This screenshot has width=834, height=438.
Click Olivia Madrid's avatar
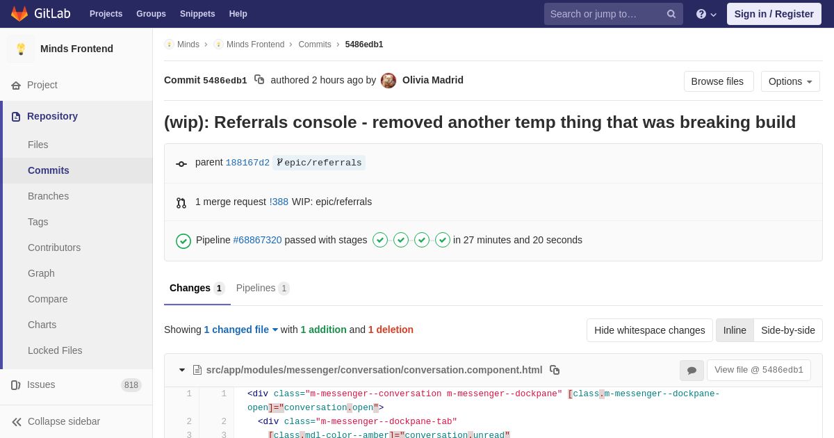(389, 81)
